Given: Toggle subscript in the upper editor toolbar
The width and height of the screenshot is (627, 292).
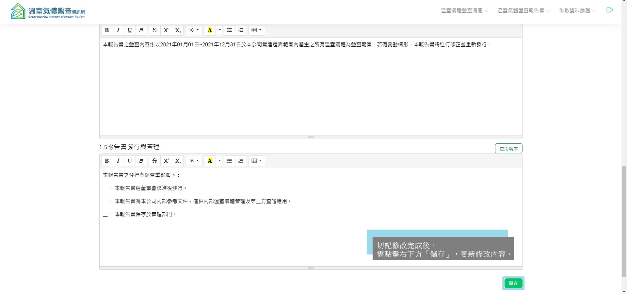Looking at the screenshot, I should (x=178, y=30).
